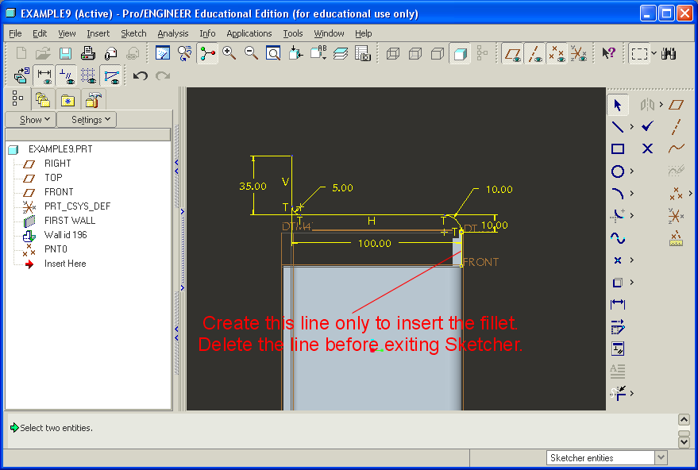Open the Sketch menu

pos(133,33)
